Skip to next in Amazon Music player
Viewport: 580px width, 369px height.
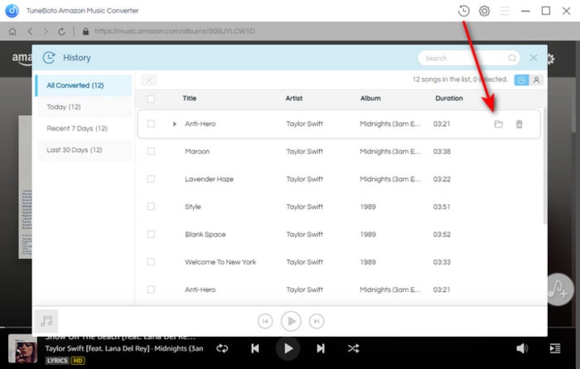click(321, 348)
